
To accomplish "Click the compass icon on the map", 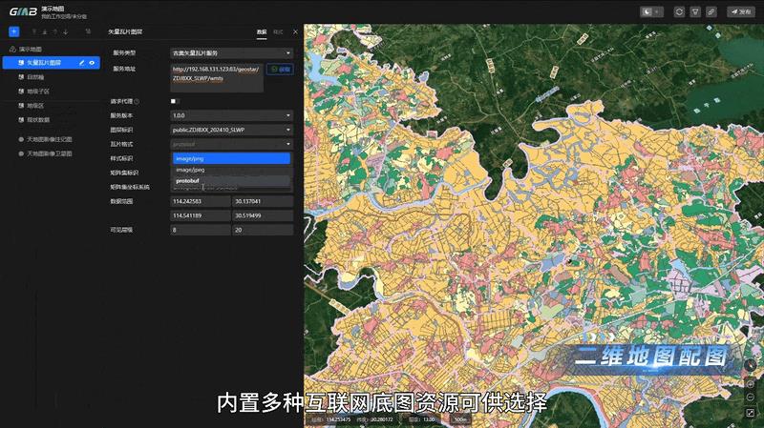I will [752, 365].
